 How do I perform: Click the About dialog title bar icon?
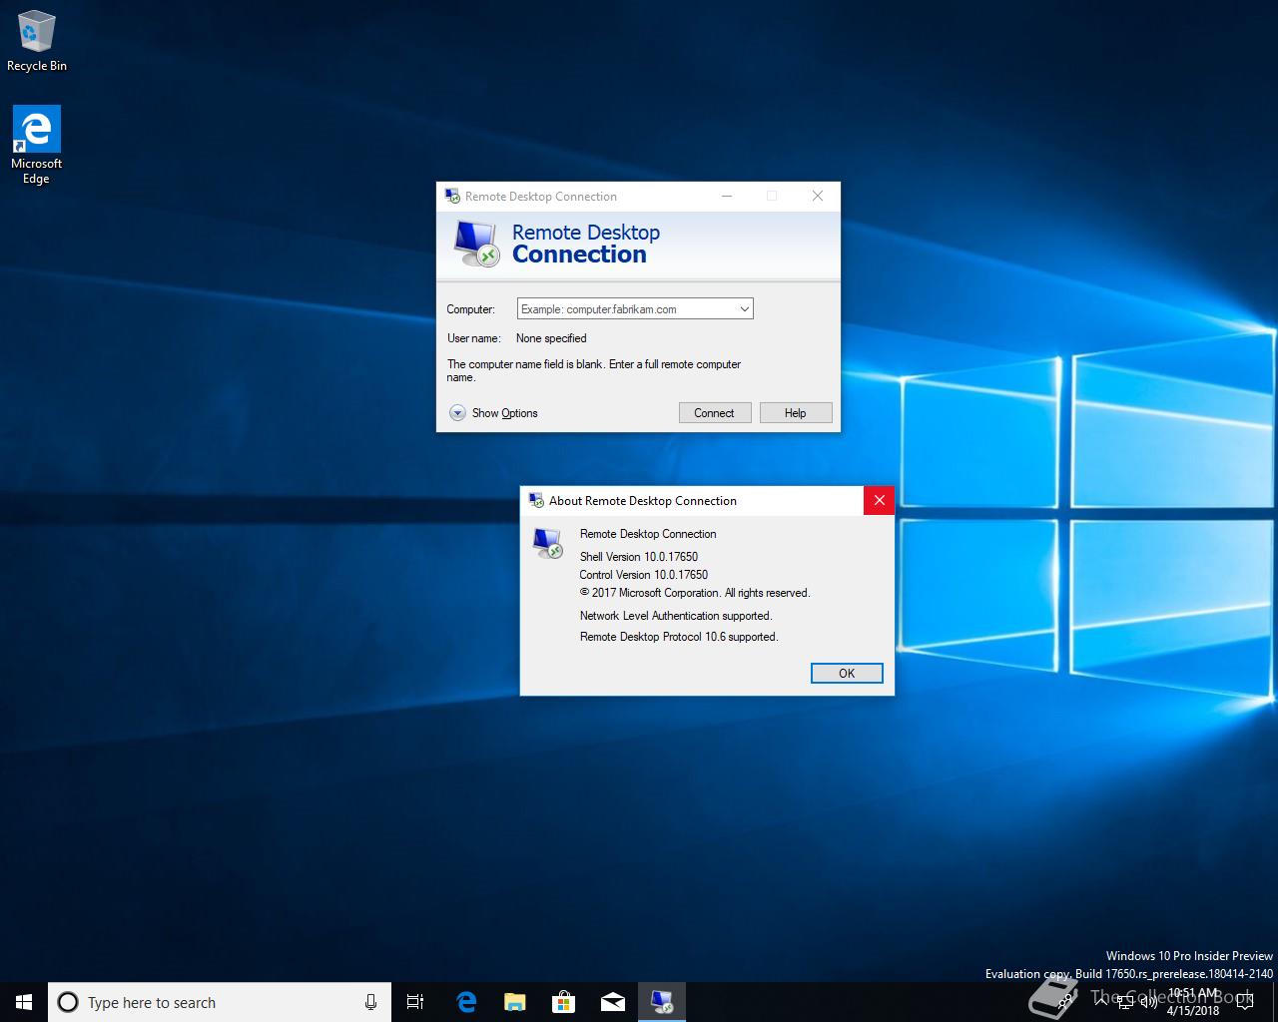[x=535, y=500]
